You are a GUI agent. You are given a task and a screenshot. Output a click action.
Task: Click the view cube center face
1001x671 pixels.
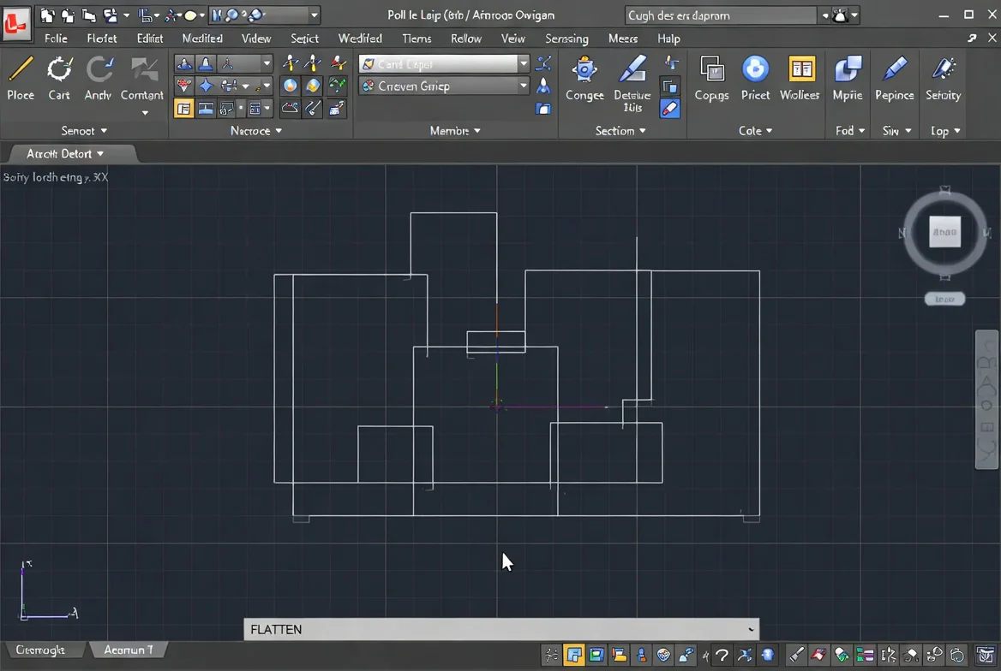pyautogui.click(x=944, y=232)
